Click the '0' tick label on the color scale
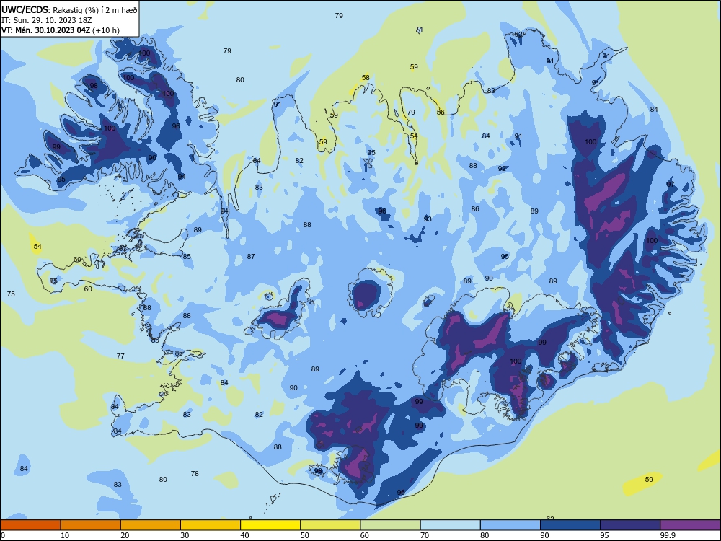 click(x=3, y=535)
